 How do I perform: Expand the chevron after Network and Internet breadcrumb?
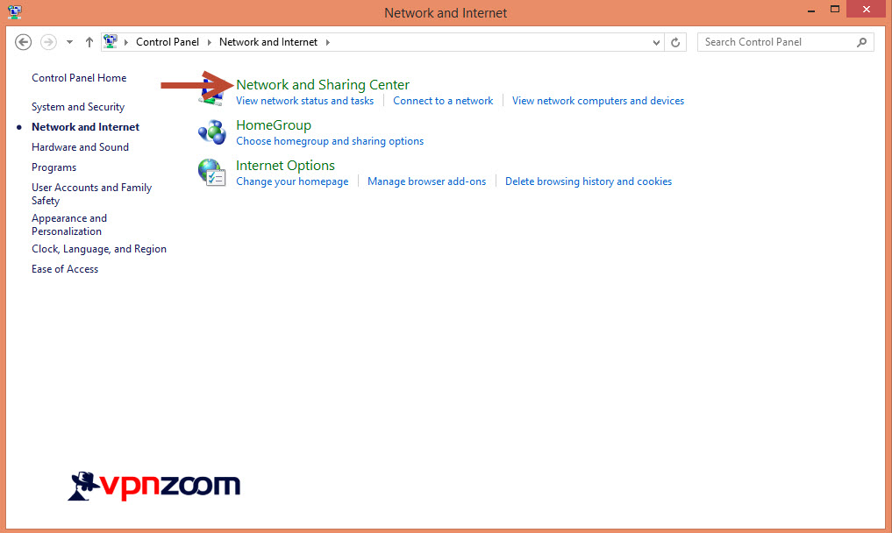[328, 42]
